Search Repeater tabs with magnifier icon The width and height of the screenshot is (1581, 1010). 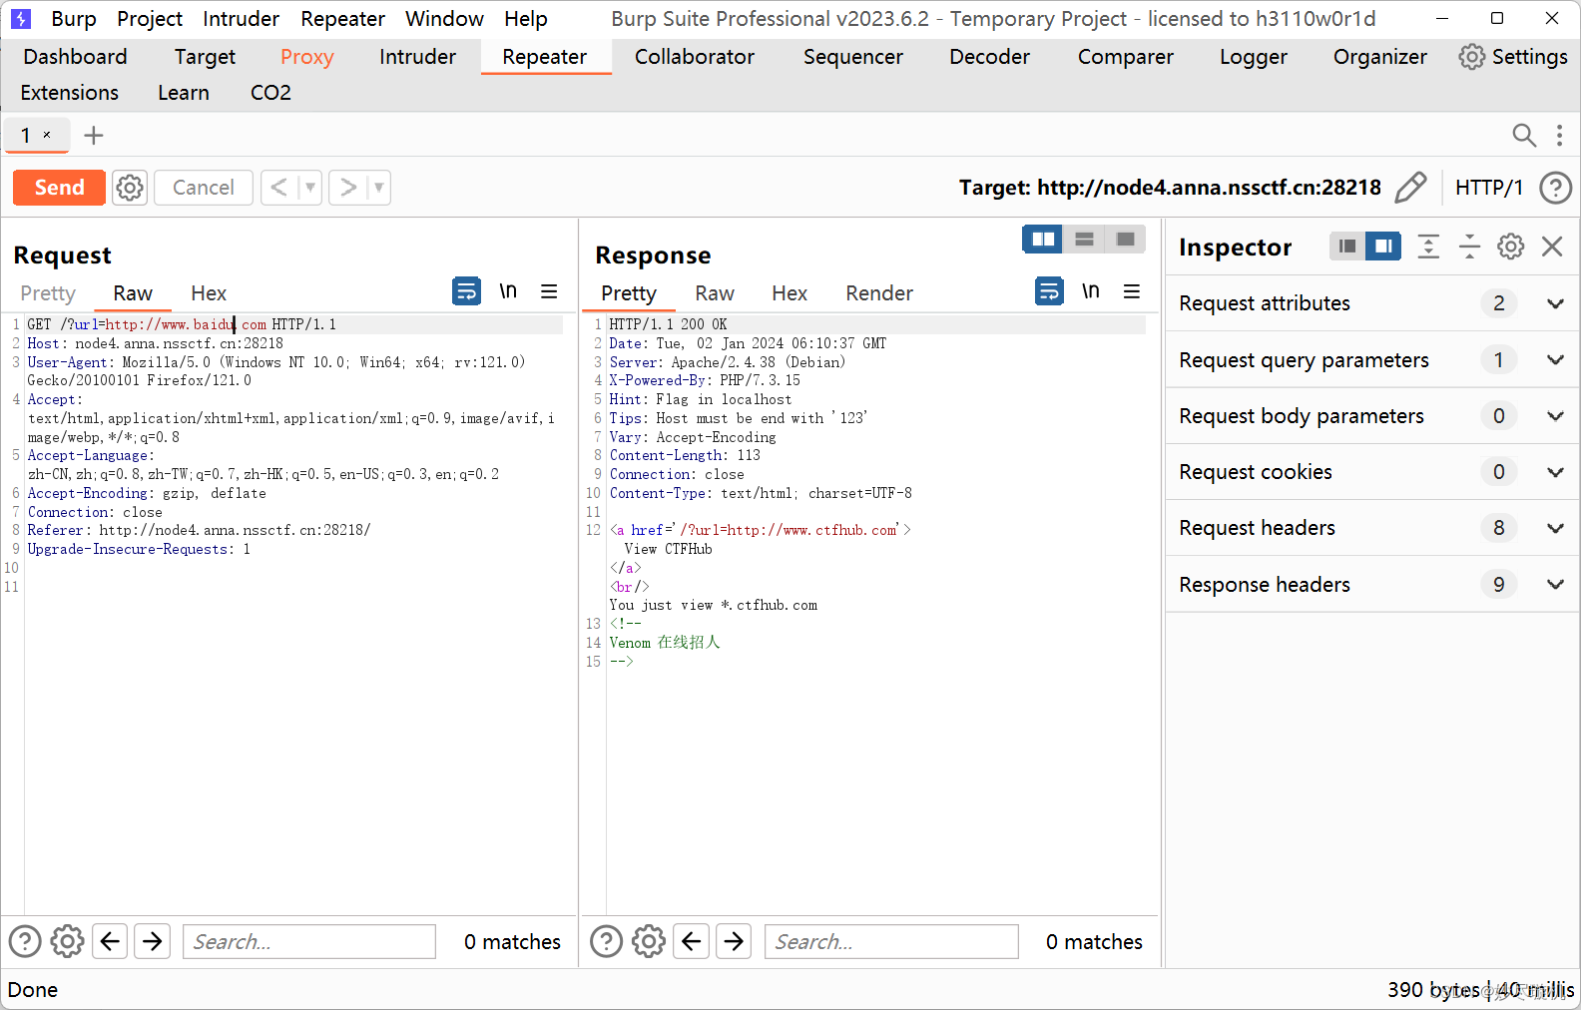(x=1524, y=135)
